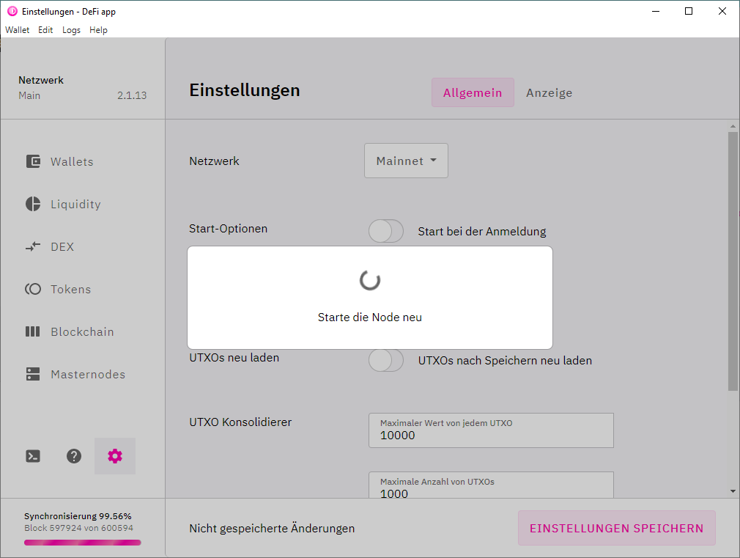Viewport: 740px width, 558px height.
Task: Click the synchronization progress bar
Action: coord(83,543)
